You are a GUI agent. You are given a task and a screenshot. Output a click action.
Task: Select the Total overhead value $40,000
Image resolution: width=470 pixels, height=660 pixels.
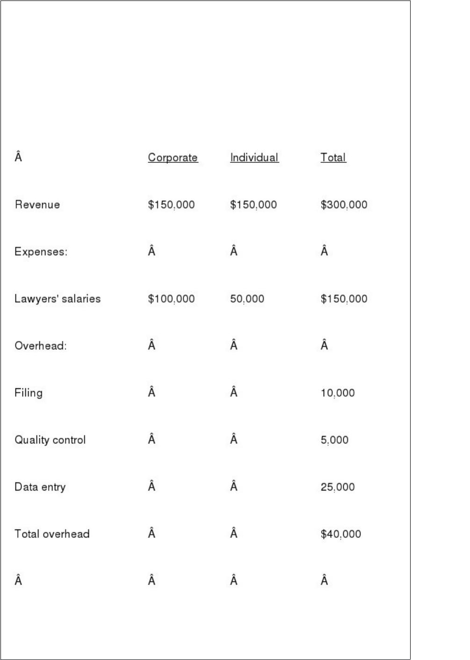pyautogui.click(x=341, y=534)
